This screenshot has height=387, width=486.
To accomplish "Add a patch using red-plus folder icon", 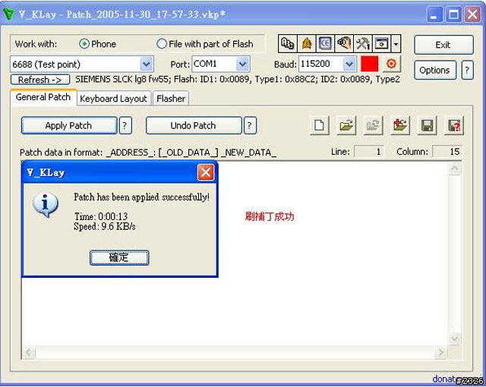I will pos(400,125).
